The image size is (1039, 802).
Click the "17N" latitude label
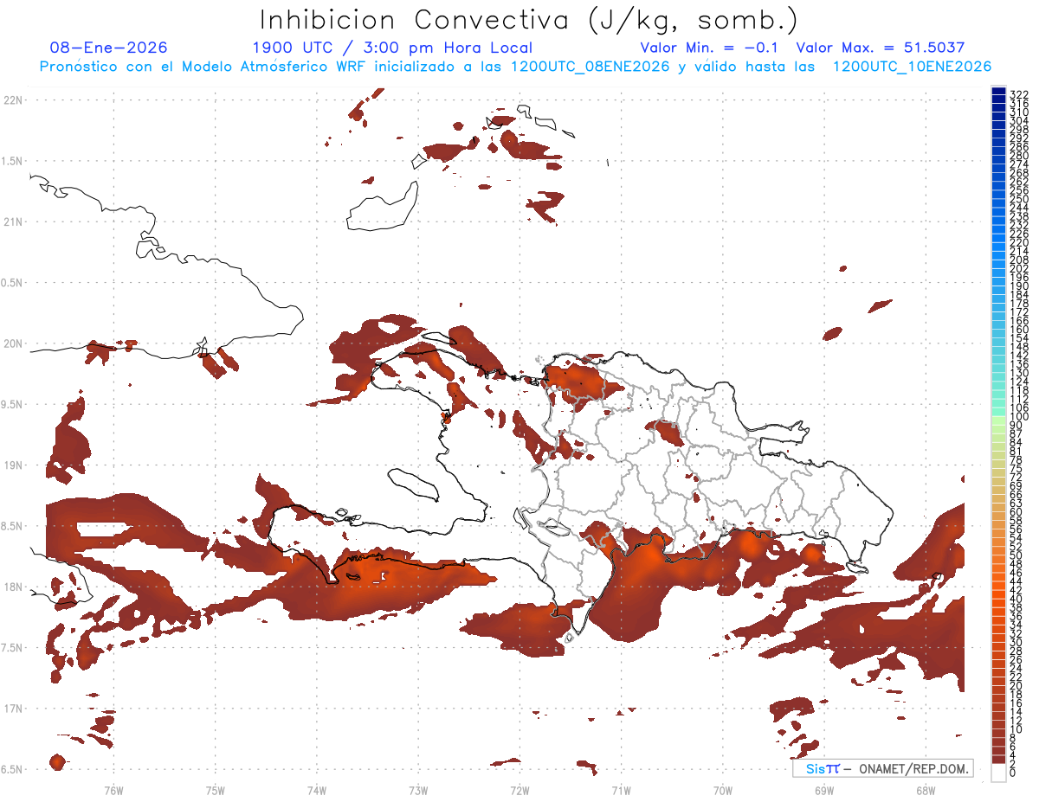point(13,709)
